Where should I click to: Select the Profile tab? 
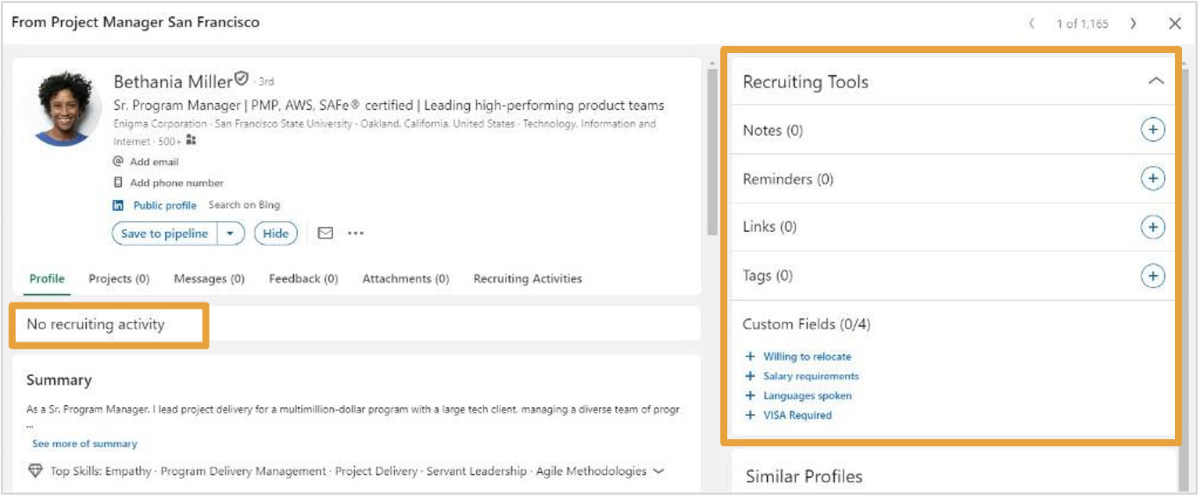pyautogui.click(x=47, y=278)
